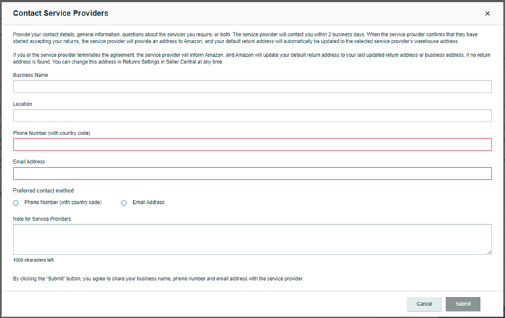The width and height of the screenshot is (505, 318).
Task: Click the "Preferred contact method" heading
Action: (x=43, y=190)
